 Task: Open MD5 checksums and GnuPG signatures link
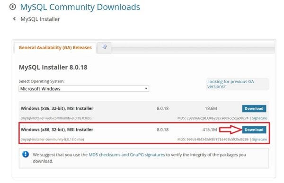[127, 155]
